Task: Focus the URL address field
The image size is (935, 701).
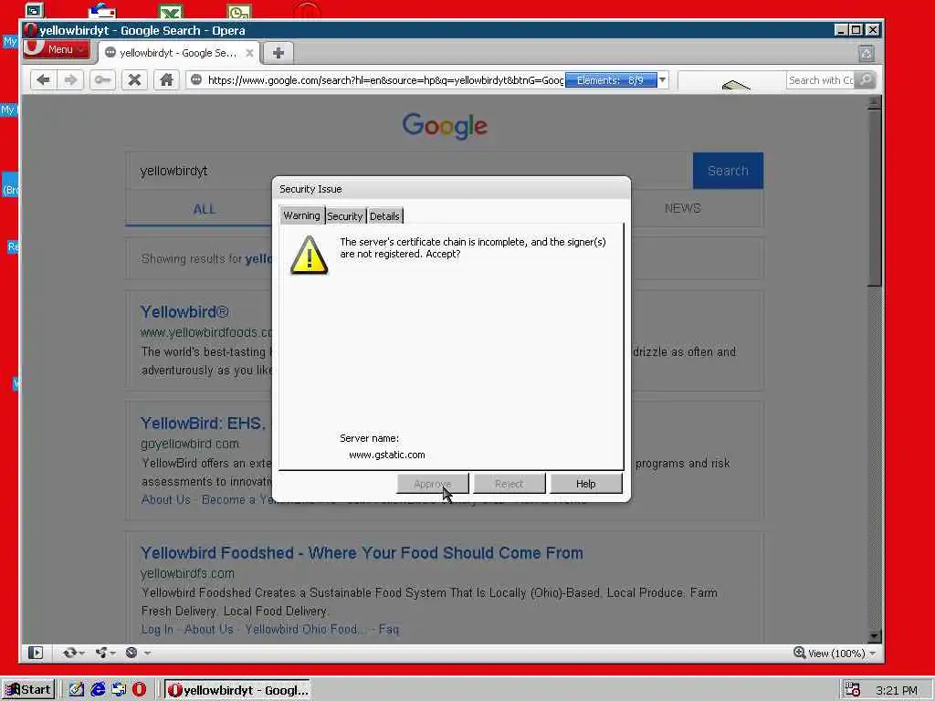Action: coord(384,80)
